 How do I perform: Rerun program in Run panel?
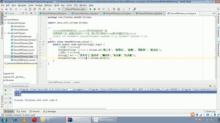[5, 90]
